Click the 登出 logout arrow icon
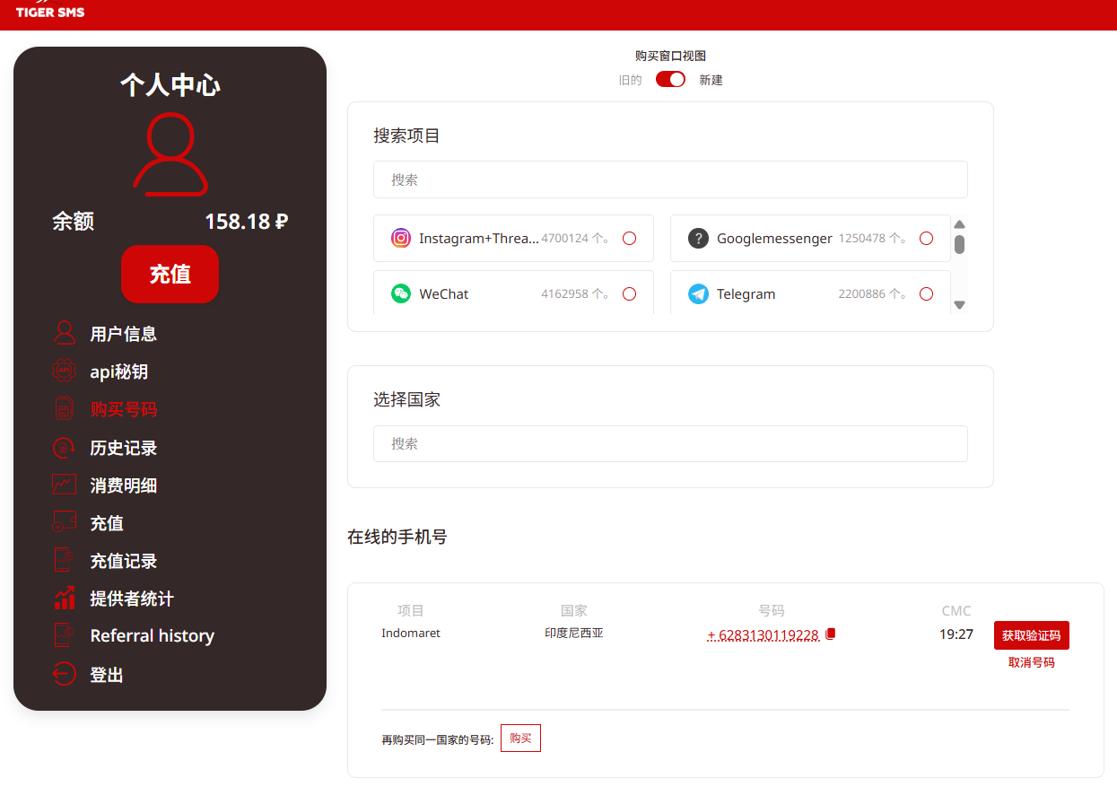The image size is (1117, 787). tap(64, 674)
